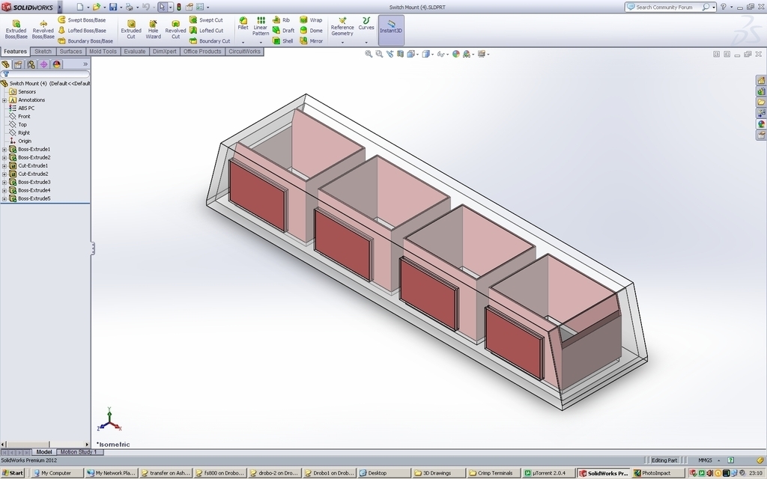
Task: Click Zoom to Fit in view toolbar
Action: click(x=369, y=54)
